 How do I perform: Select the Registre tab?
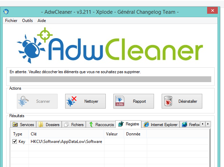129,124
